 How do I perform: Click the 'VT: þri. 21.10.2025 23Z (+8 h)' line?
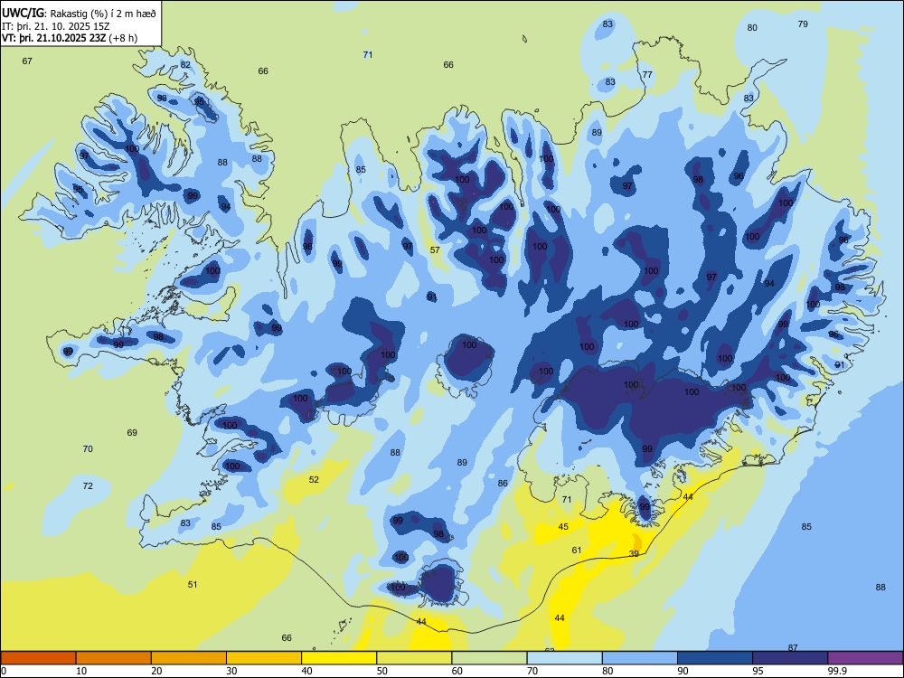70,39
